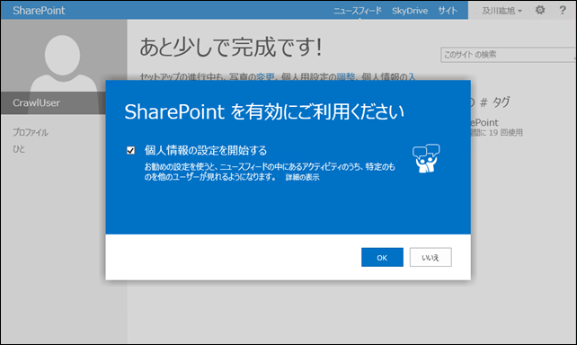Open SkyDrive in the top bar
577x345 pixels.
coord(410,11)
